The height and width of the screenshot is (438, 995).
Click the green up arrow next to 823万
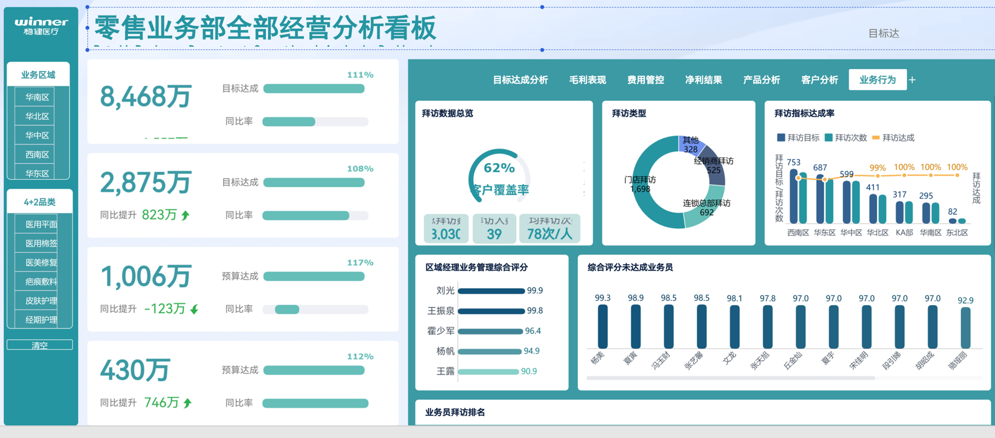click(186, 215)
